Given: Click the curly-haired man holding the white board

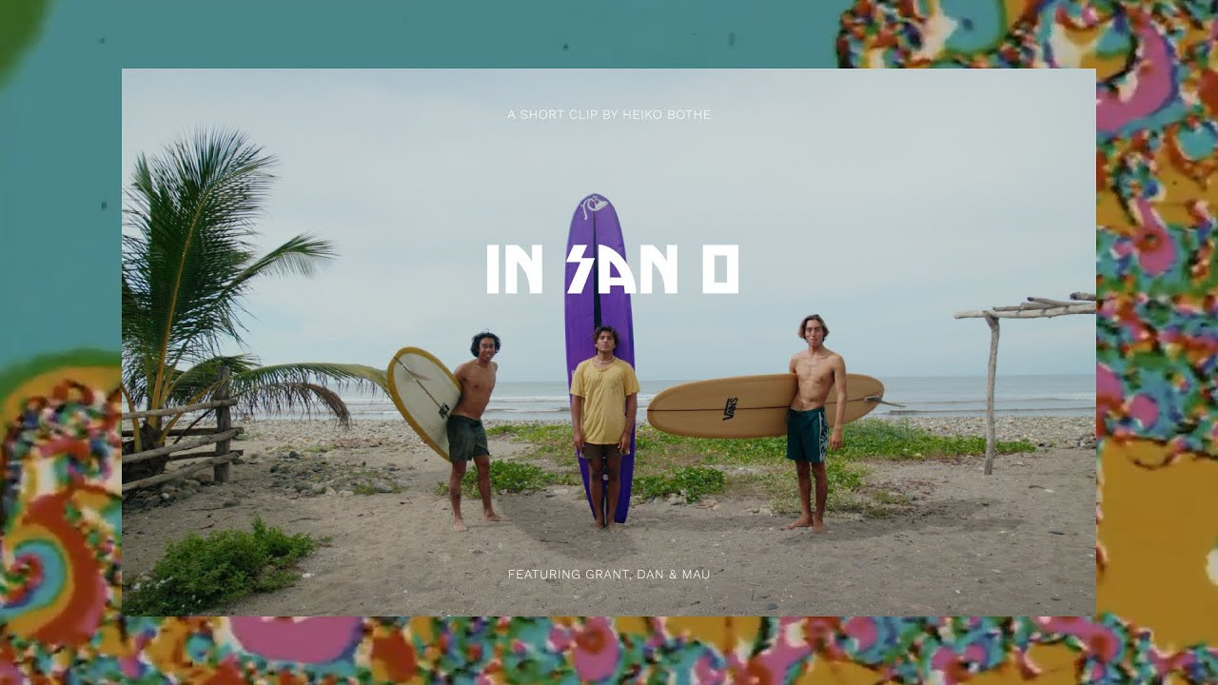Looking at the screenshot, I should (476, 428).
